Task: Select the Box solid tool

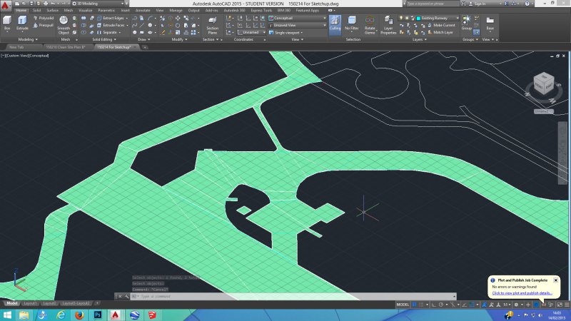Action: click(x=8, y=23)
